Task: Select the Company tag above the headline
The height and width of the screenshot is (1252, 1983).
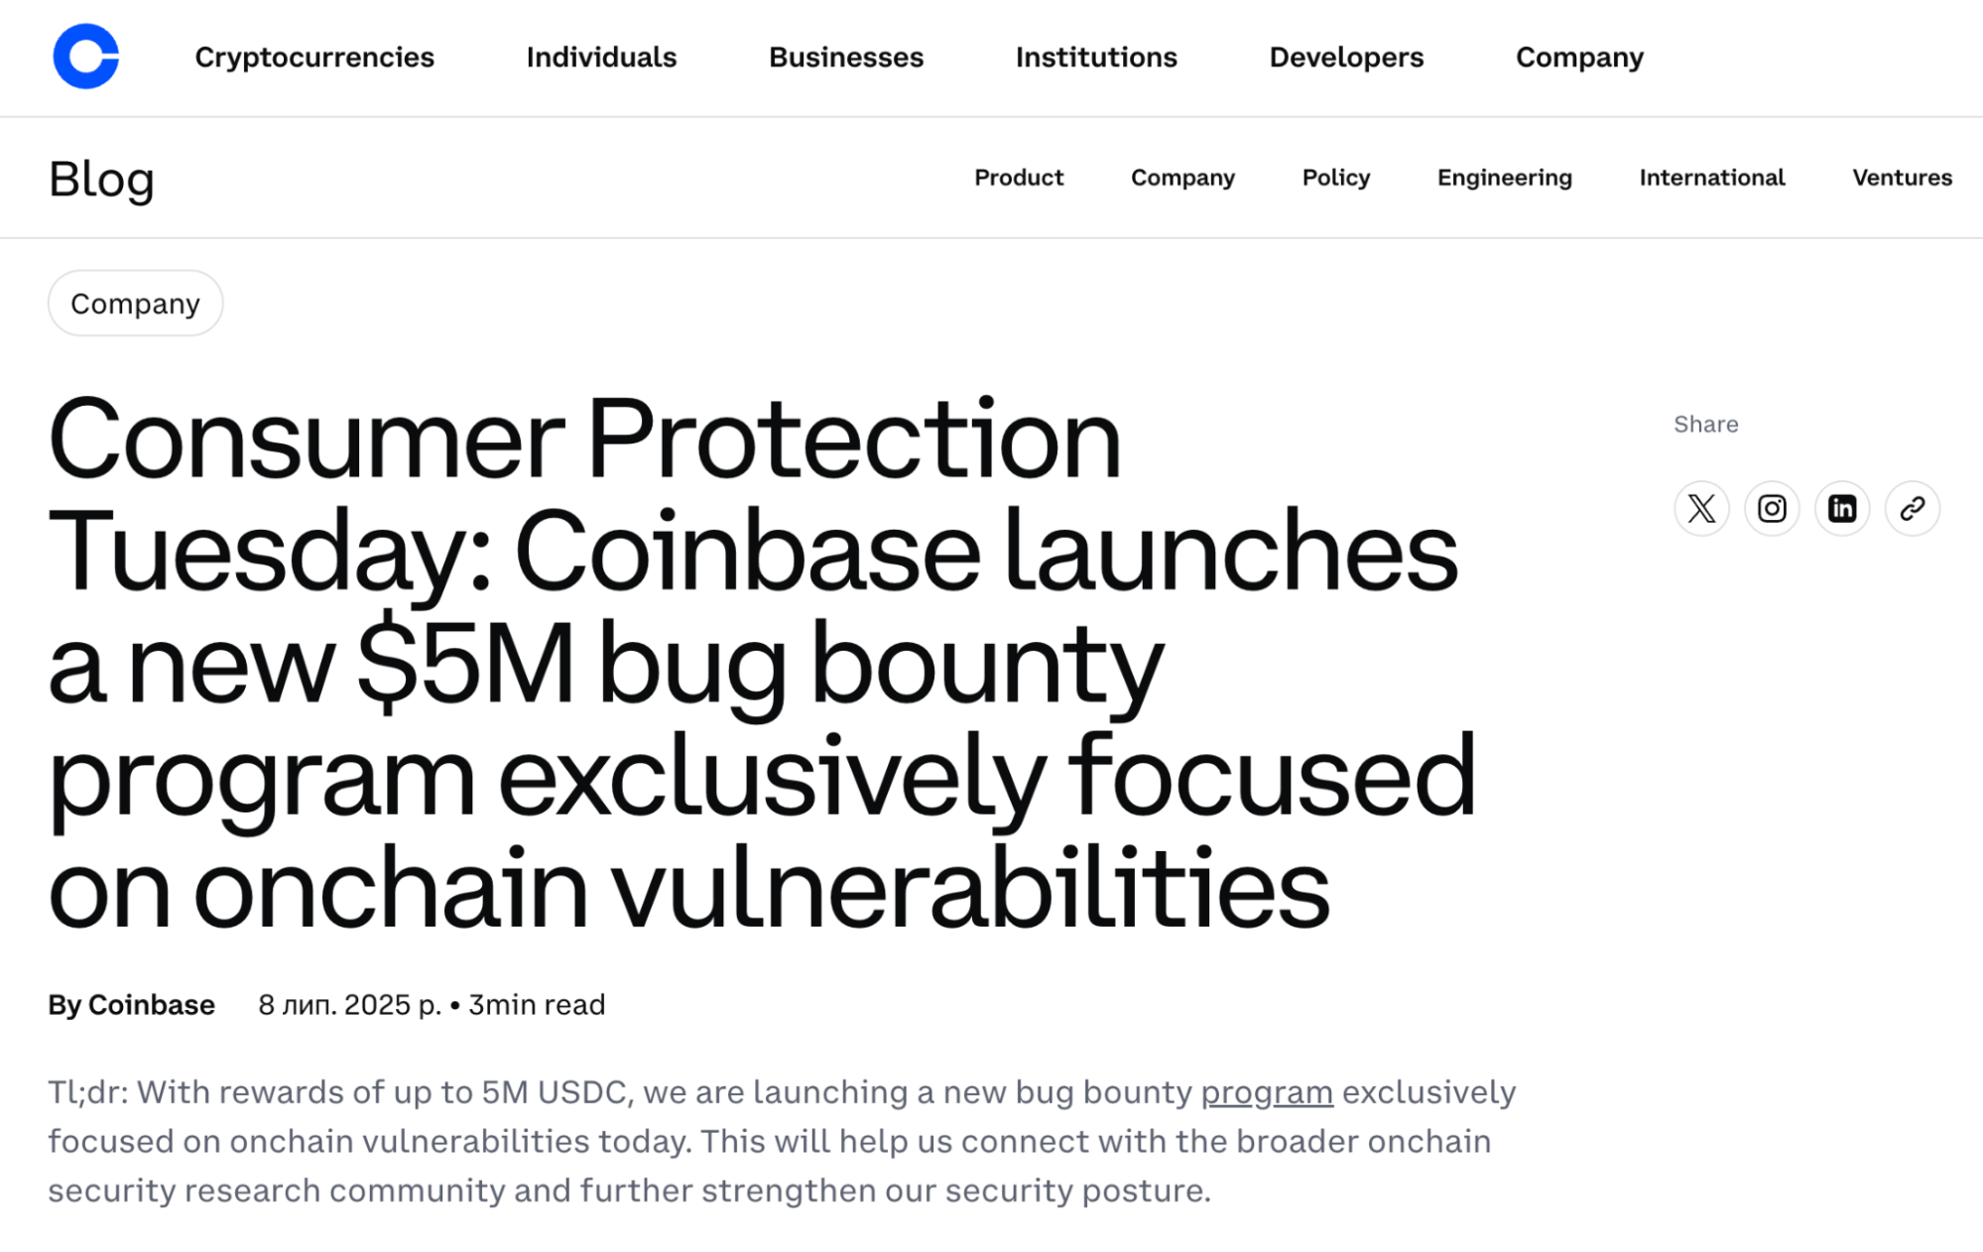Action: [135, 304]
